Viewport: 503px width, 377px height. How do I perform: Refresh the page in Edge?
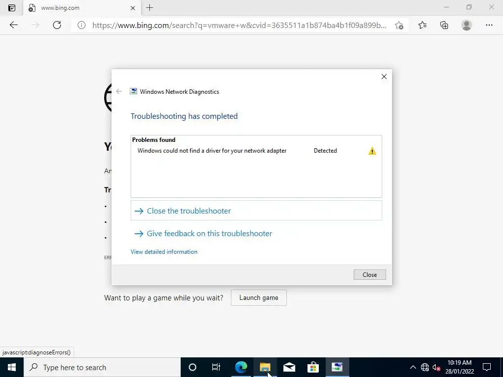tap(57, 25)
